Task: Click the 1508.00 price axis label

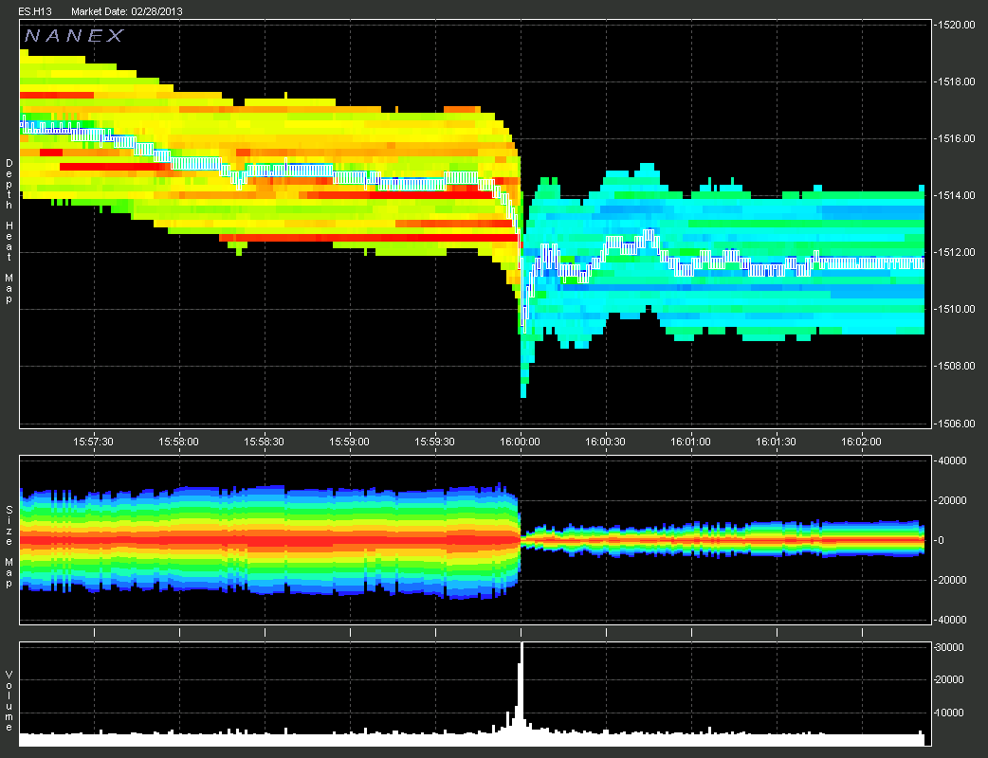Action: (x=956, y=366)
